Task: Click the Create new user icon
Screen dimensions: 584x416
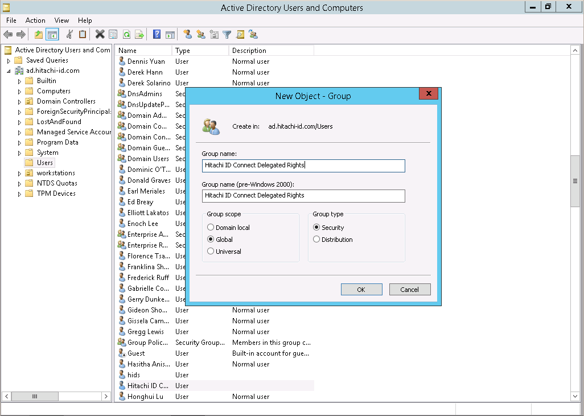Action: click(x=187, y=35)
